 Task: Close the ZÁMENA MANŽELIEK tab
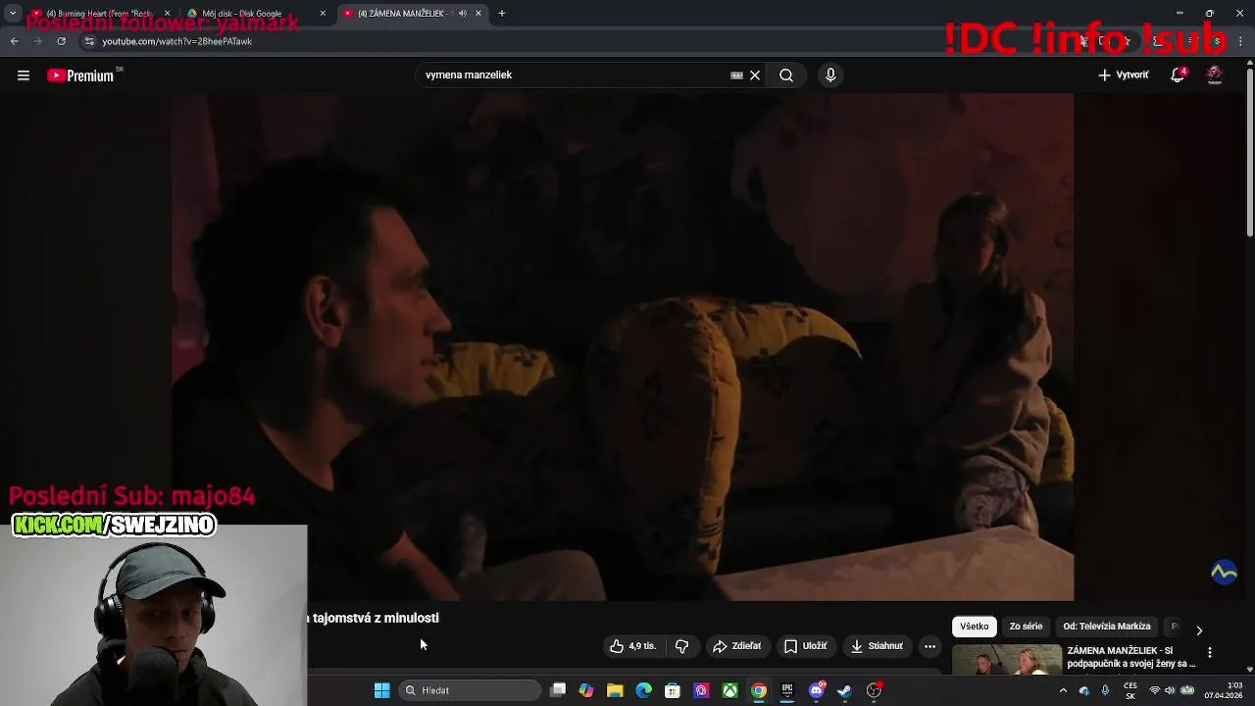click(478, 14)
